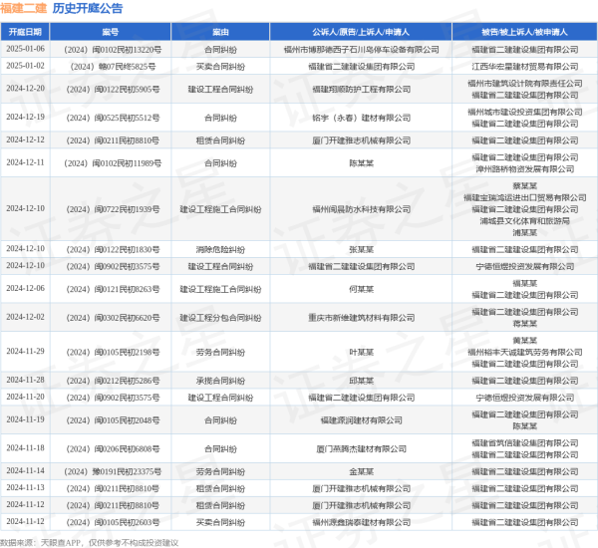This screenshot has height=548, width=598.
Task: Click the date cell 2024-12-19
Action: tap(25, 118)
